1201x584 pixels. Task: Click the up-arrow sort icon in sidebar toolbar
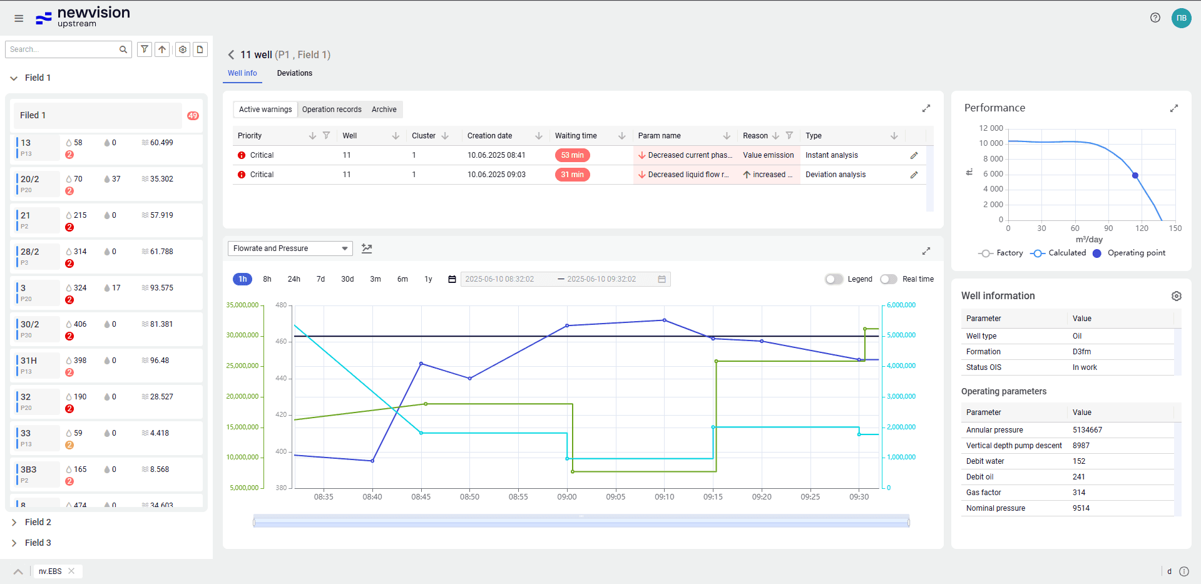(x=162, y=49)
